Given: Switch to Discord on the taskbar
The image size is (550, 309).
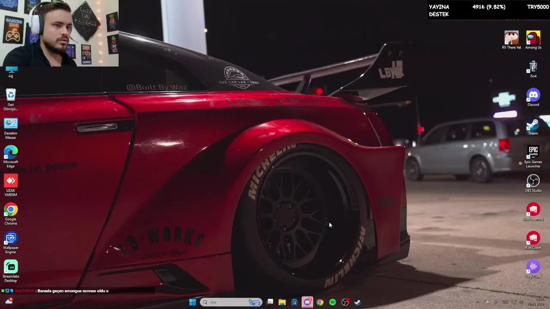Looking at the screenshot, I should (x=307, y=302).
